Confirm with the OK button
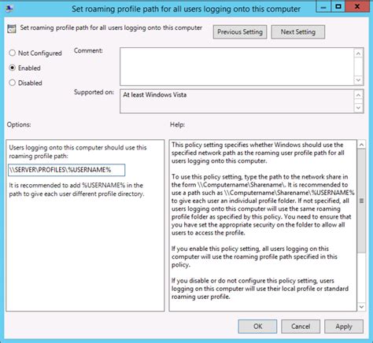 [x=257, y=326]
